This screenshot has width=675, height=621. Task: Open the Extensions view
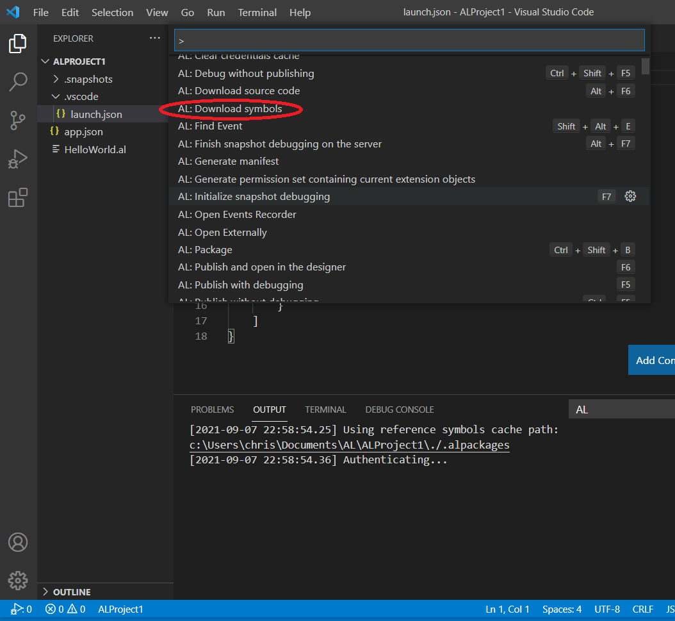18,197
